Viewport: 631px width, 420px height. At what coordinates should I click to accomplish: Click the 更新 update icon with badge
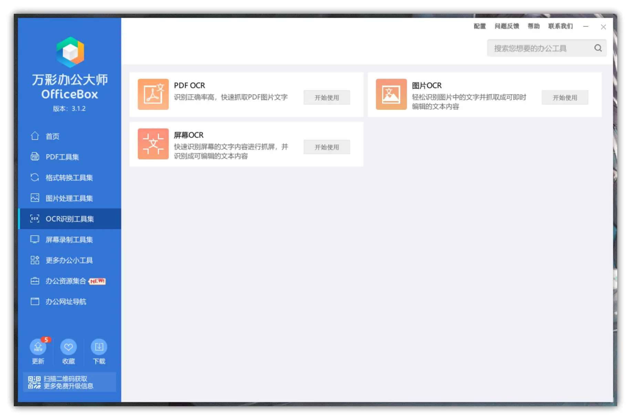coord(38,347)
